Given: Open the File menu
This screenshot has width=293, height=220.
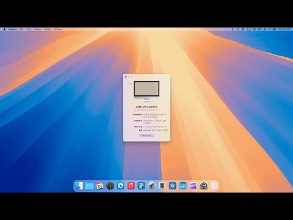Looking at the screenshot, I should (x=21, y=29).
